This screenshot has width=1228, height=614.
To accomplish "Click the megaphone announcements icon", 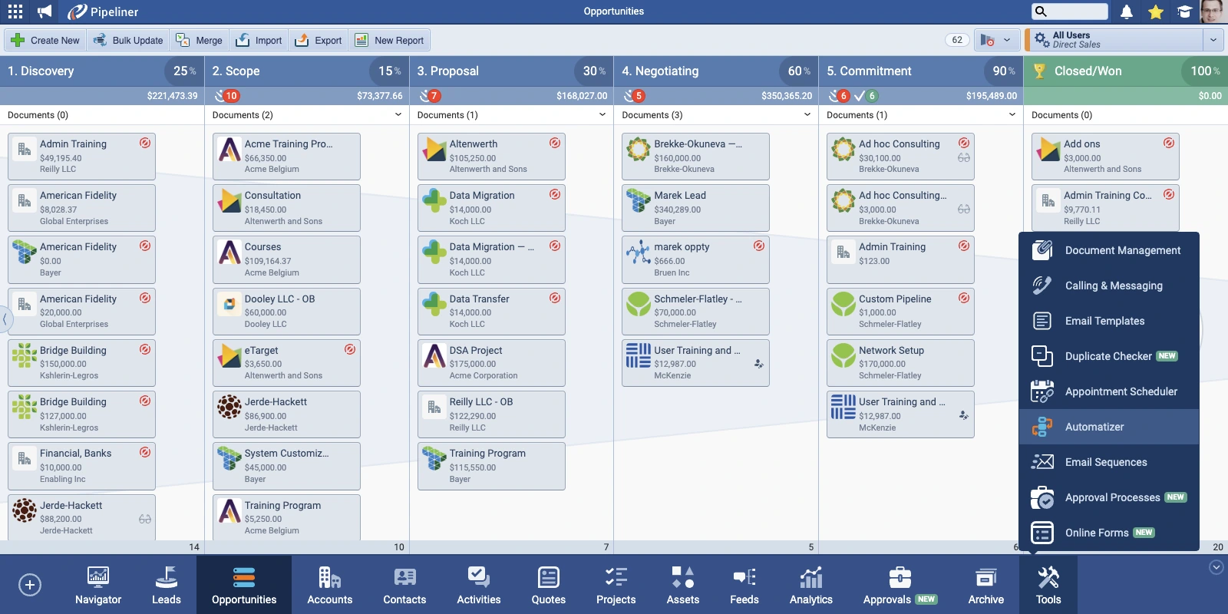I will coord(45,12).
